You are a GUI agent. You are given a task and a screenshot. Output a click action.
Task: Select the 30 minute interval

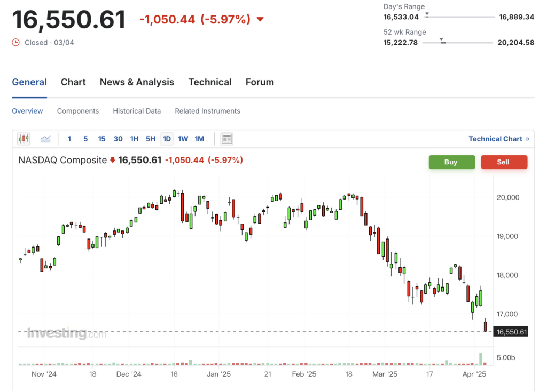pos(118,139)
